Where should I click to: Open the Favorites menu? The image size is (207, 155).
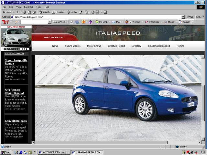(28, 7)
